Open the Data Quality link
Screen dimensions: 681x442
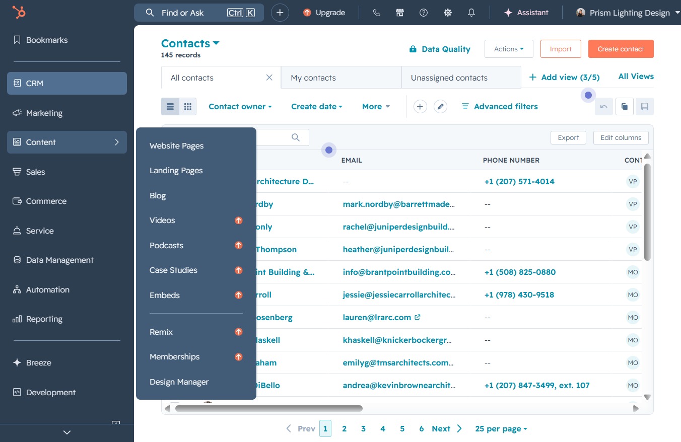[440, 49]
